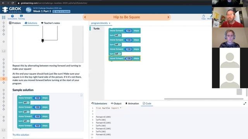The height and width of the screenshot is (139, 248).
Task: Click code line left(90) on line 5
Action: point(101,120)
